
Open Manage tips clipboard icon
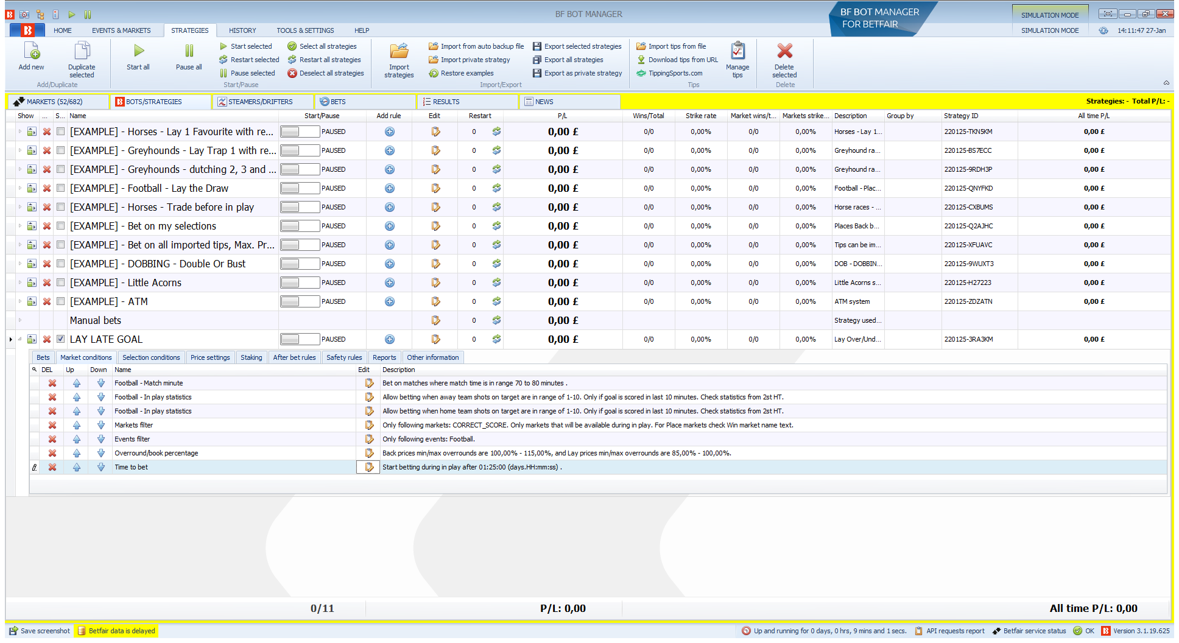pyautogui.click(x=737, y=51)
